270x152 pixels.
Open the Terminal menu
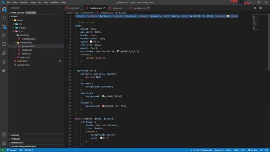point(54,3)
